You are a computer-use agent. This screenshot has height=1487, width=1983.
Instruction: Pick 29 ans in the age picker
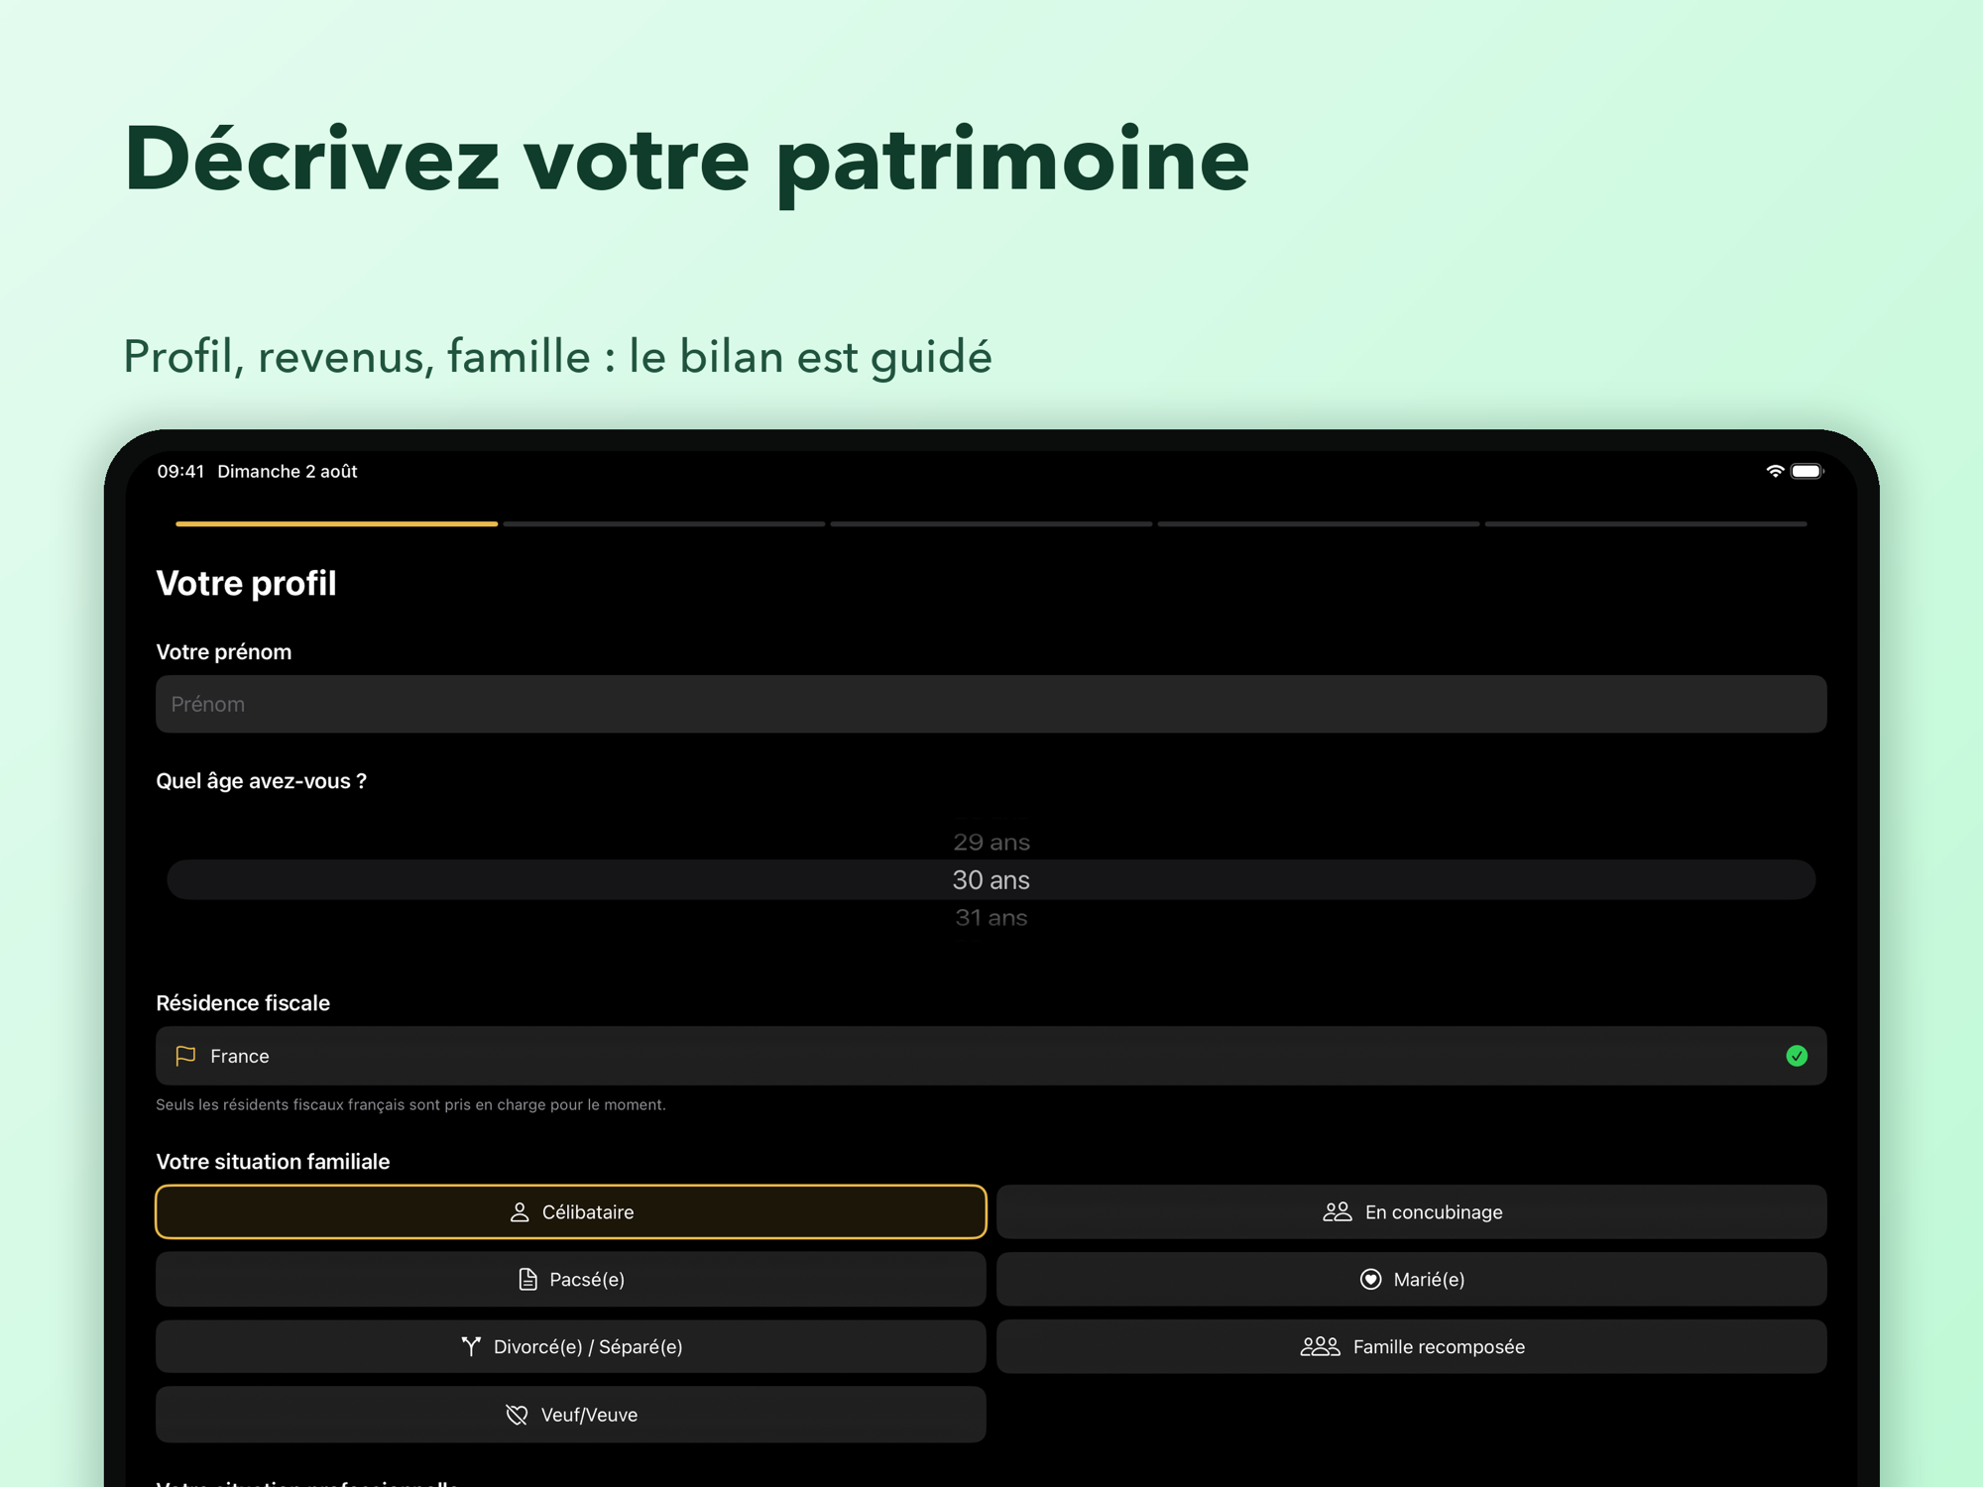pyautogui.click(x=991, y=842)
